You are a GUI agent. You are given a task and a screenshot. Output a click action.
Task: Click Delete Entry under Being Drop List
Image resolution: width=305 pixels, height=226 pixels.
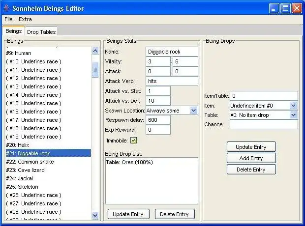click(174, 214)
